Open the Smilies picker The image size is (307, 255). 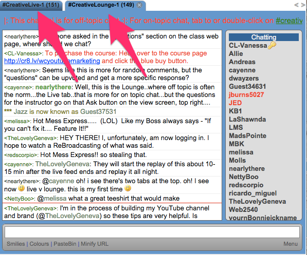click(x=16, y=244)
